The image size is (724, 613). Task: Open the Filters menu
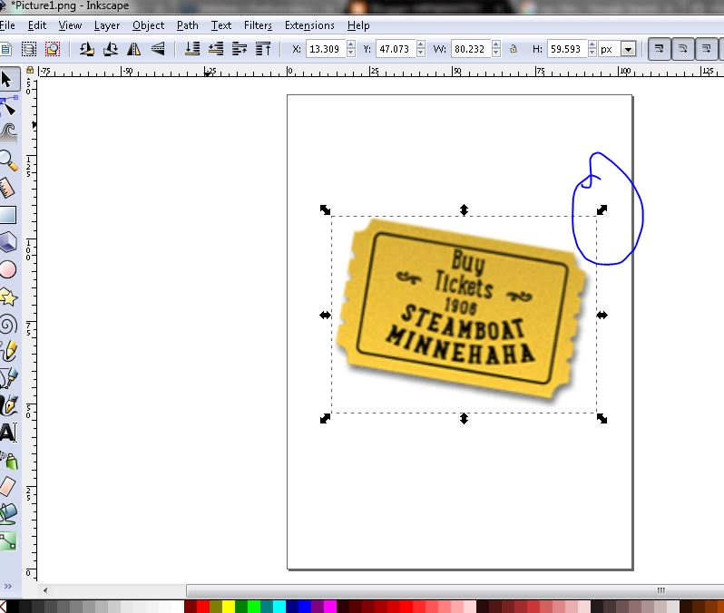coord(258,25)
